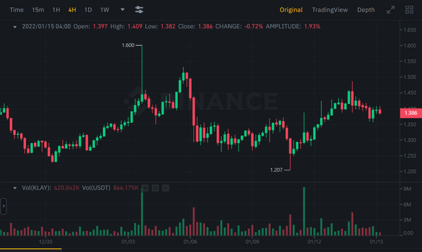Switch to the TradingView chart

(330, 10)
